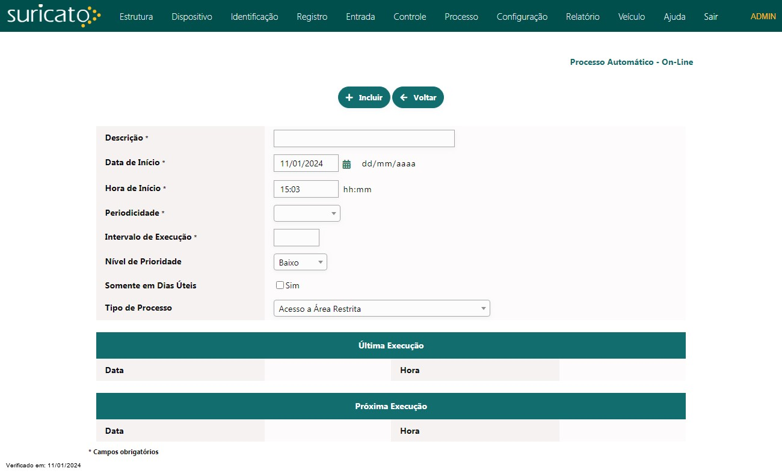Enable the Somente em Dias Úteis checkbox

tap(280, 285)
